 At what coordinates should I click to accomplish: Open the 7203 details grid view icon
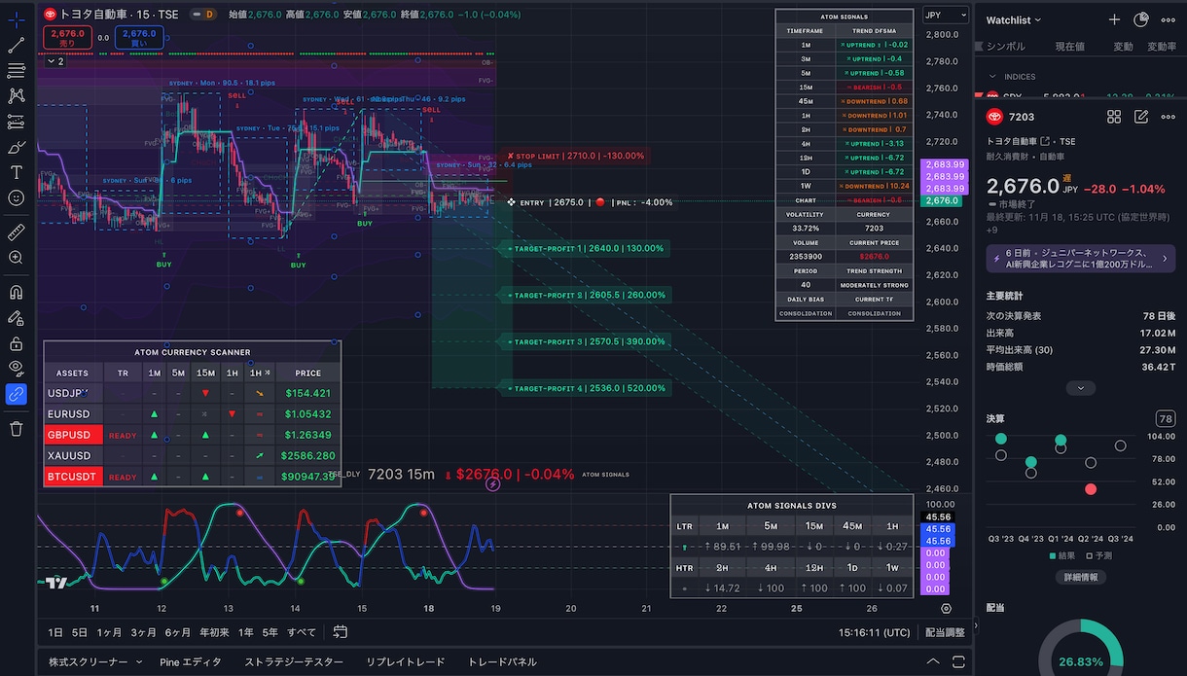(1114, 117)
